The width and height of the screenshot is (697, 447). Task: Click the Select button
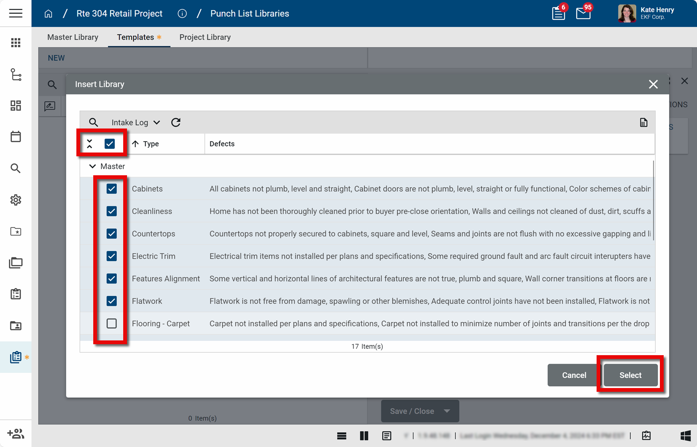coord(630,375)
